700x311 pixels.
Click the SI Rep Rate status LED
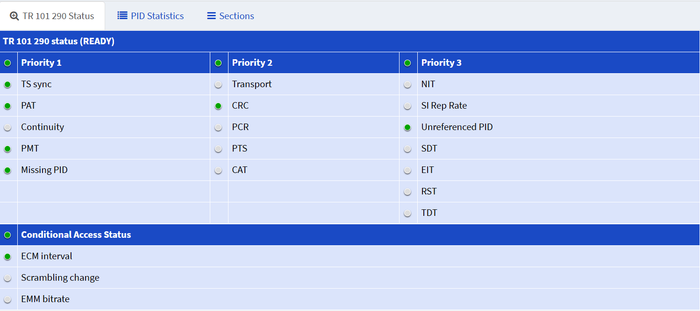coord(407,106)
